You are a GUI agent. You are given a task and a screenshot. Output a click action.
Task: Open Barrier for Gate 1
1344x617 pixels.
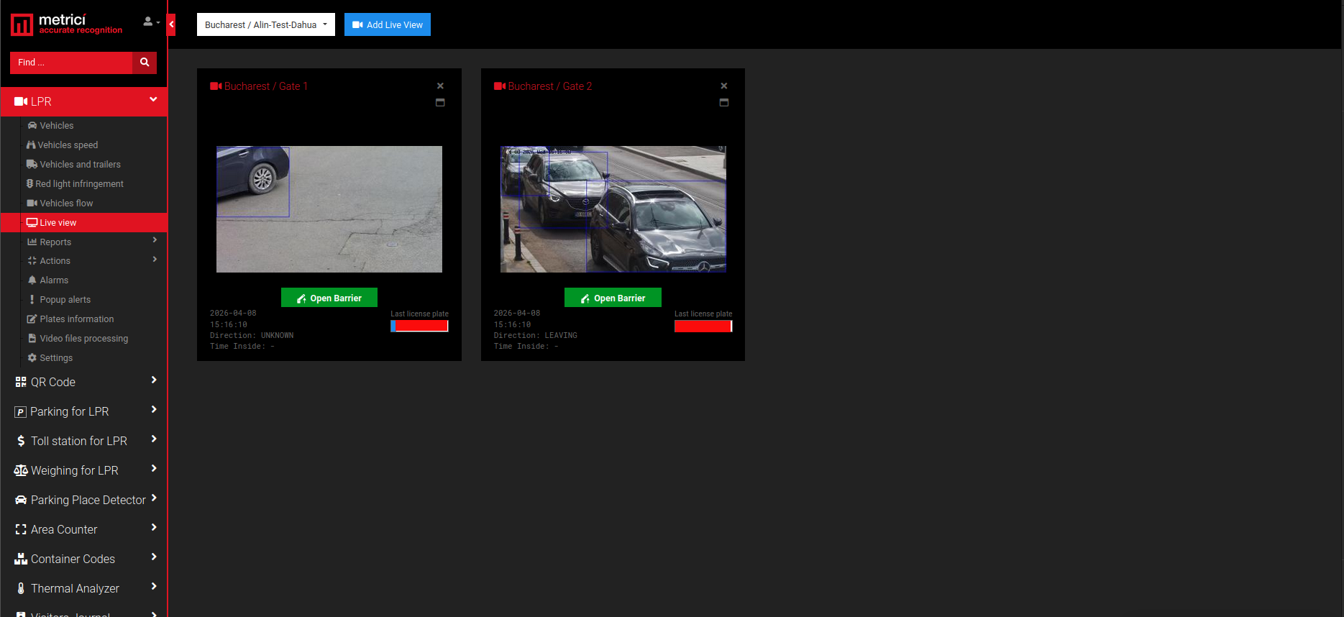coord(329,298)
